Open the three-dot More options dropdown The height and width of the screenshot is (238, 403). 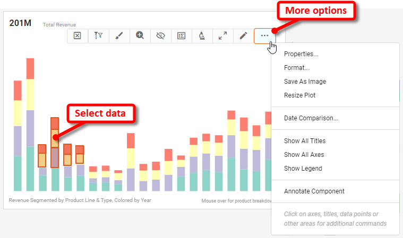(x=264, y=36)
